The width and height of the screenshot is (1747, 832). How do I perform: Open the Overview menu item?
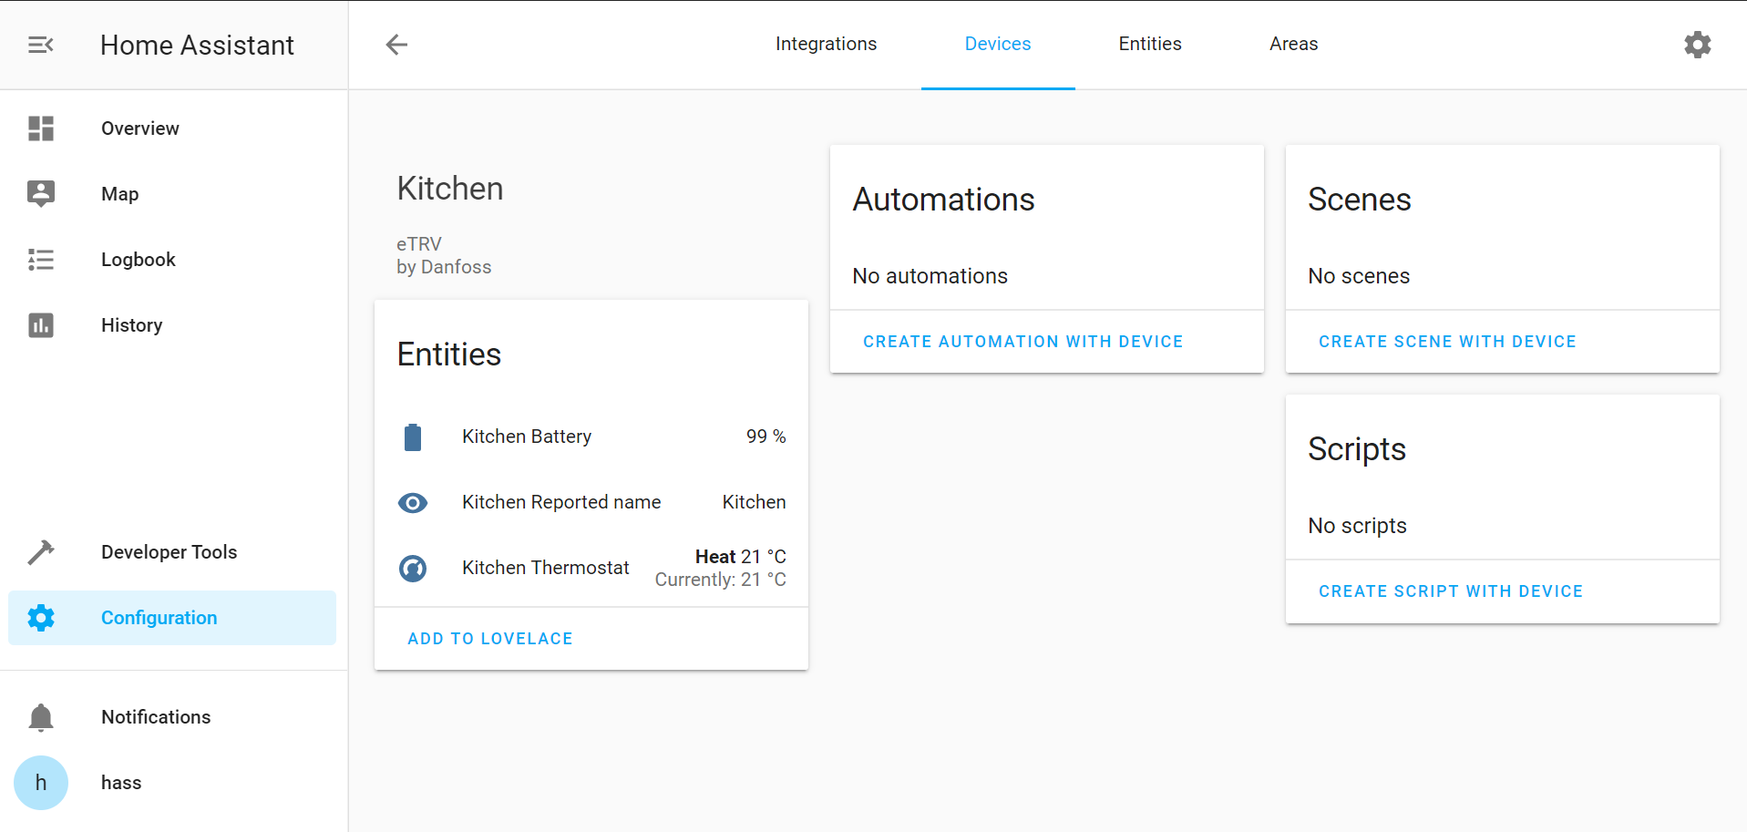click(x=173, y=128)
